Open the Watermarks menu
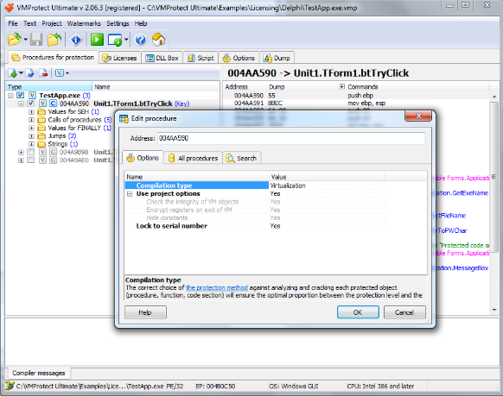This screenshot has width=503, height=396. (84, 23)
